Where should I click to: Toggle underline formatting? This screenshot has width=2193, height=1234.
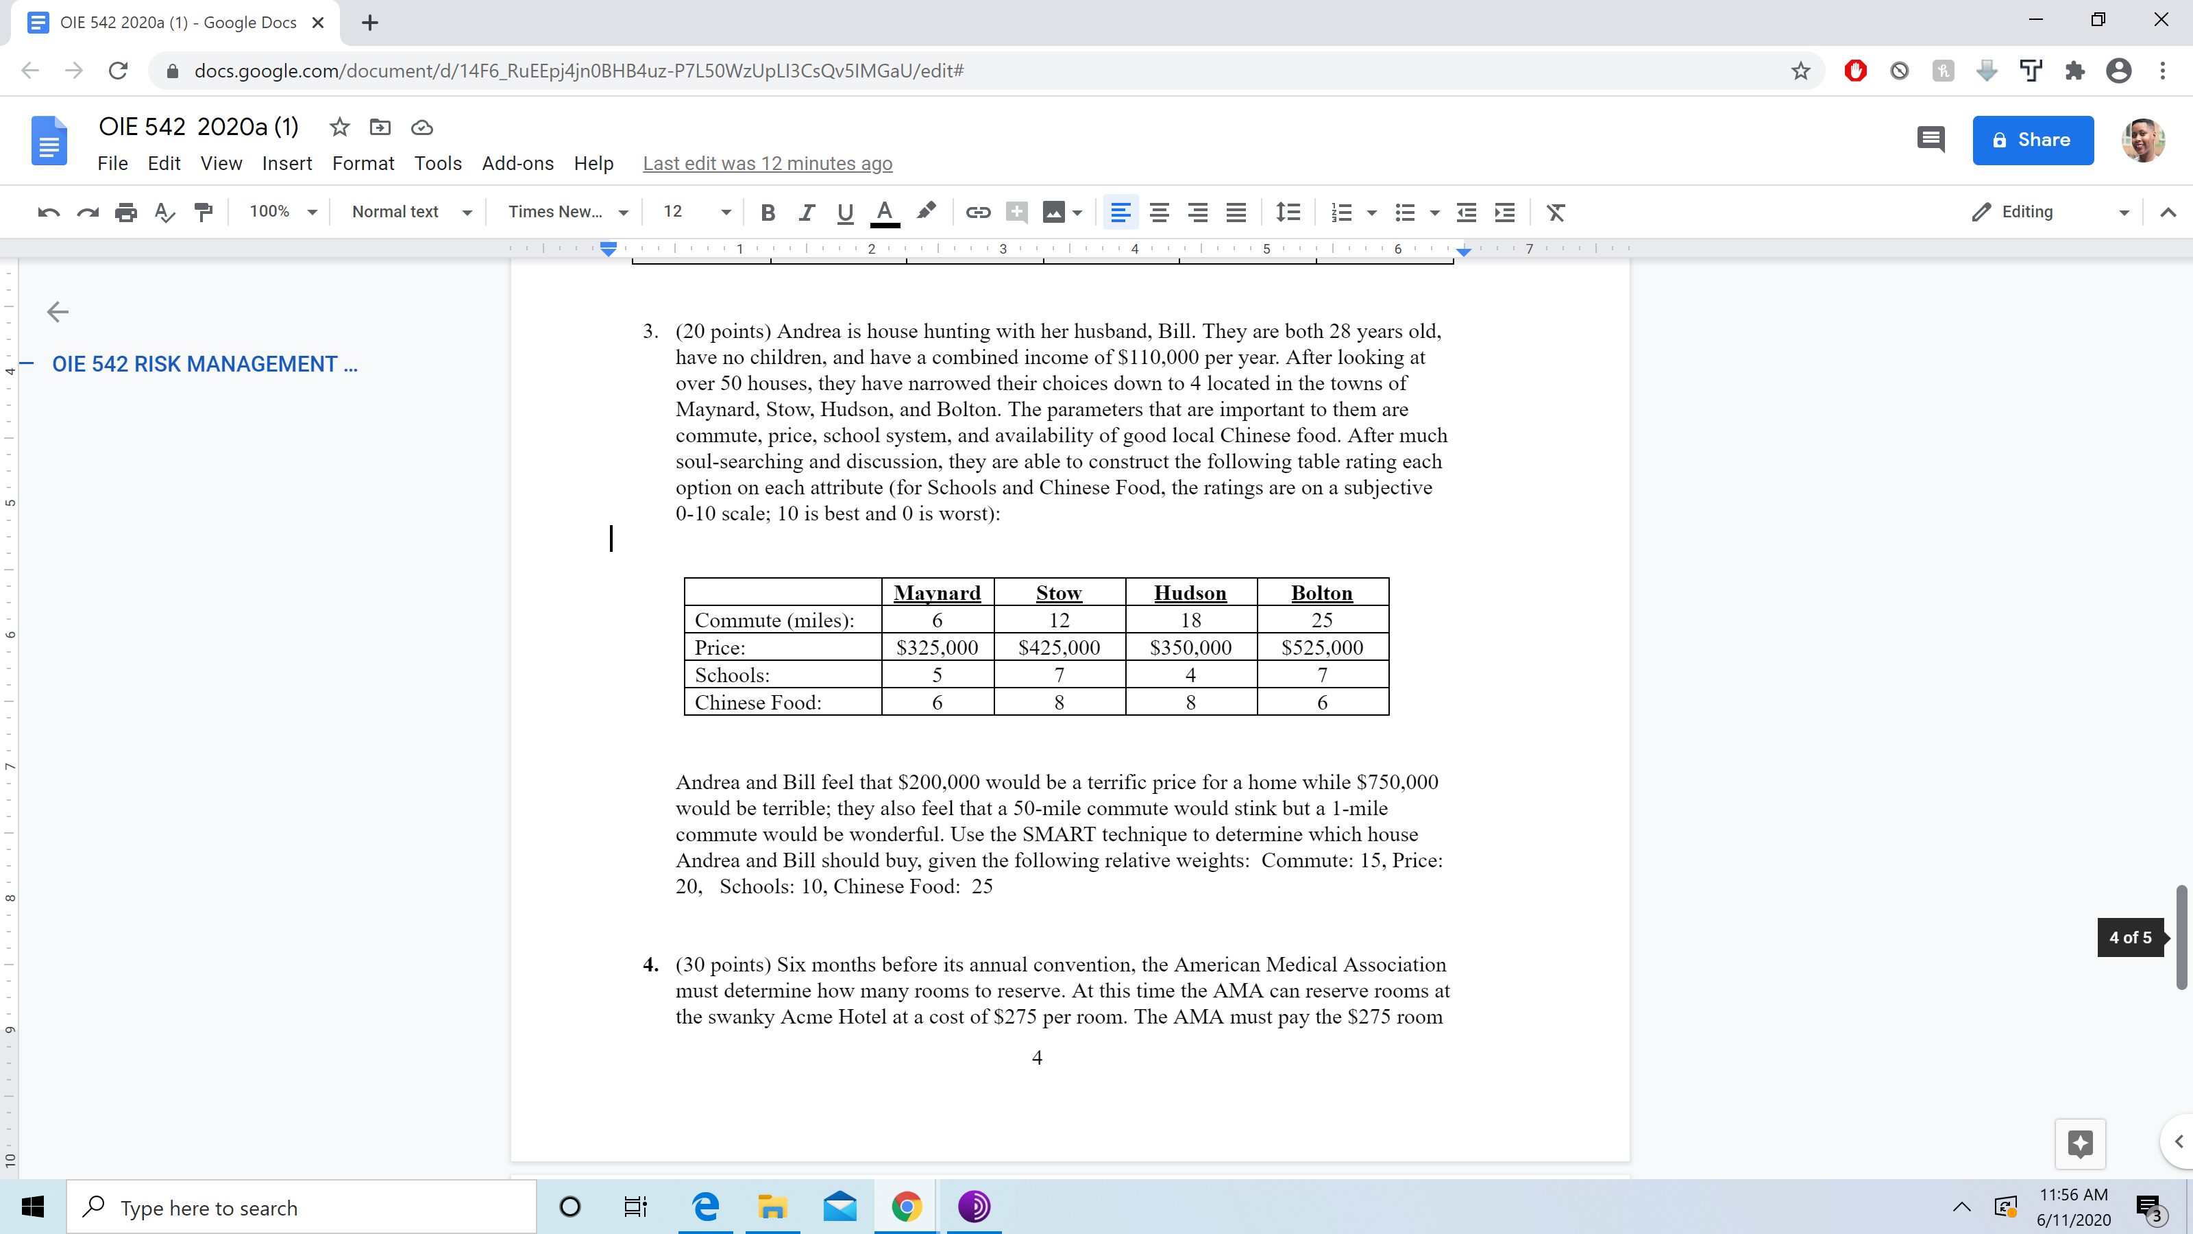coord(844,212)
